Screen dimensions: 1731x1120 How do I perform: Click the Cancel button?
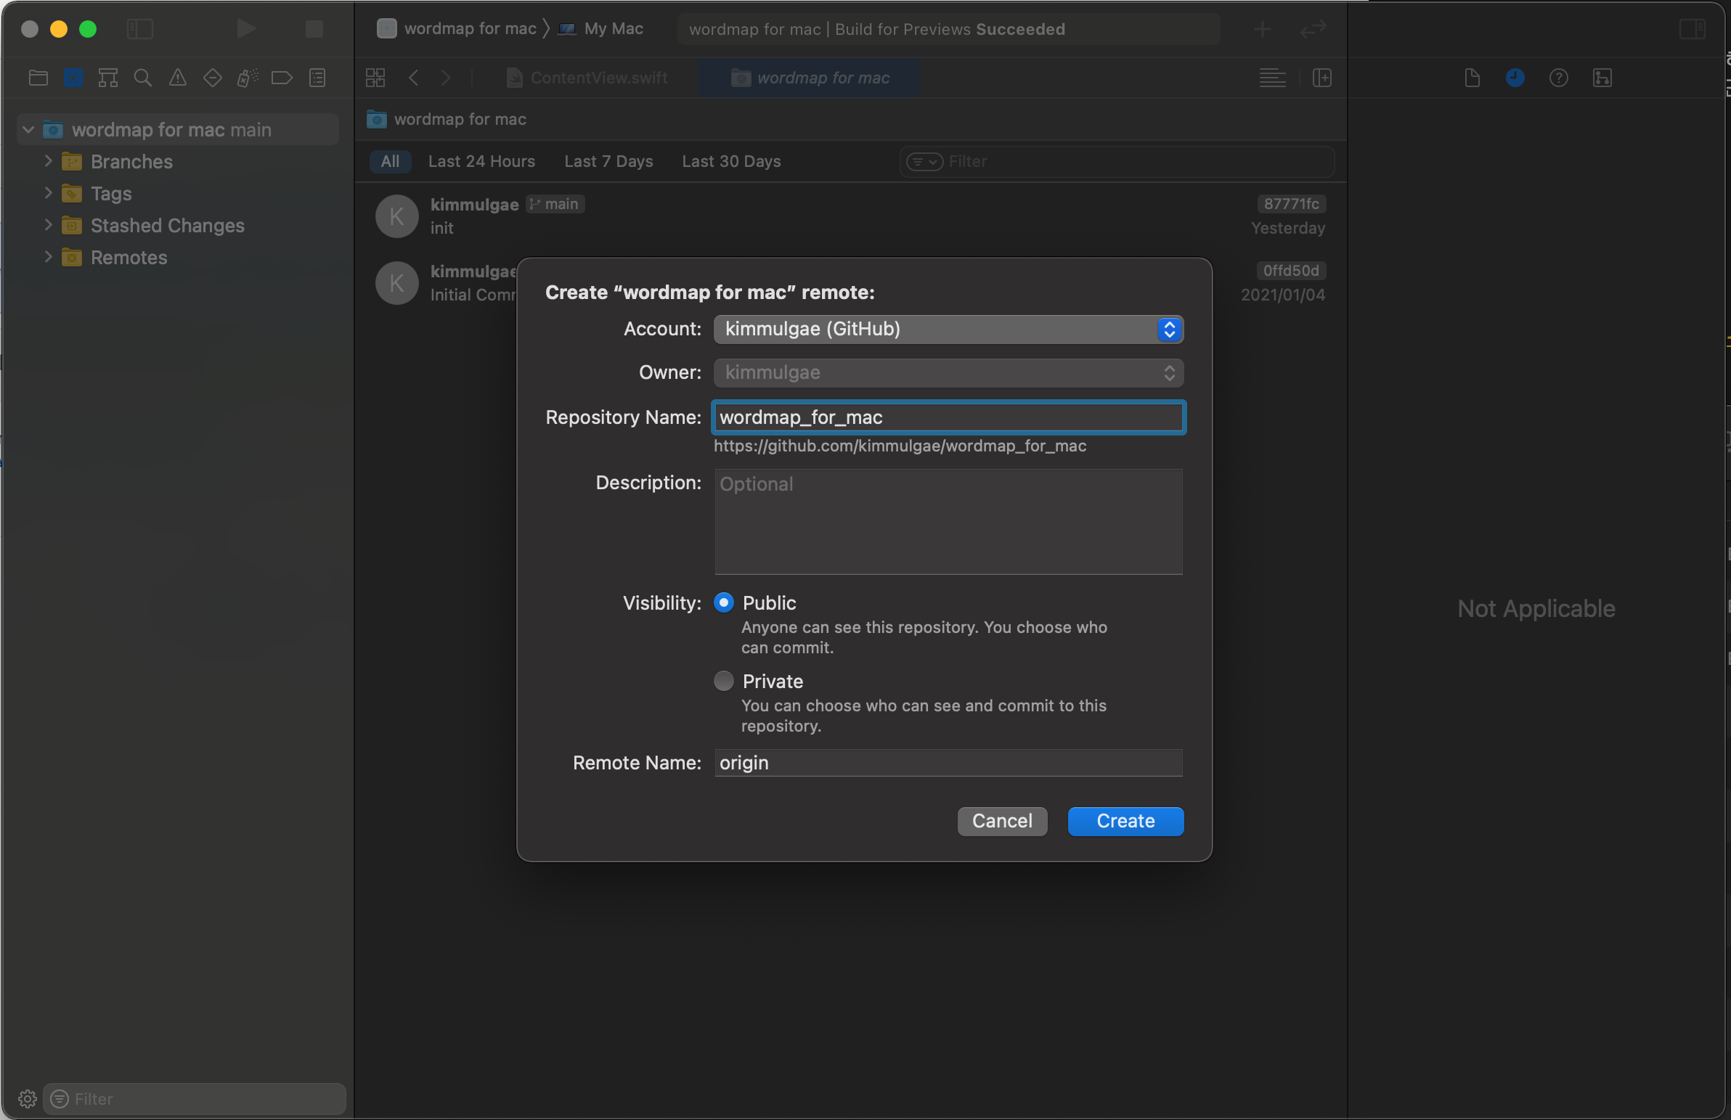click(x=1002, y=821)
